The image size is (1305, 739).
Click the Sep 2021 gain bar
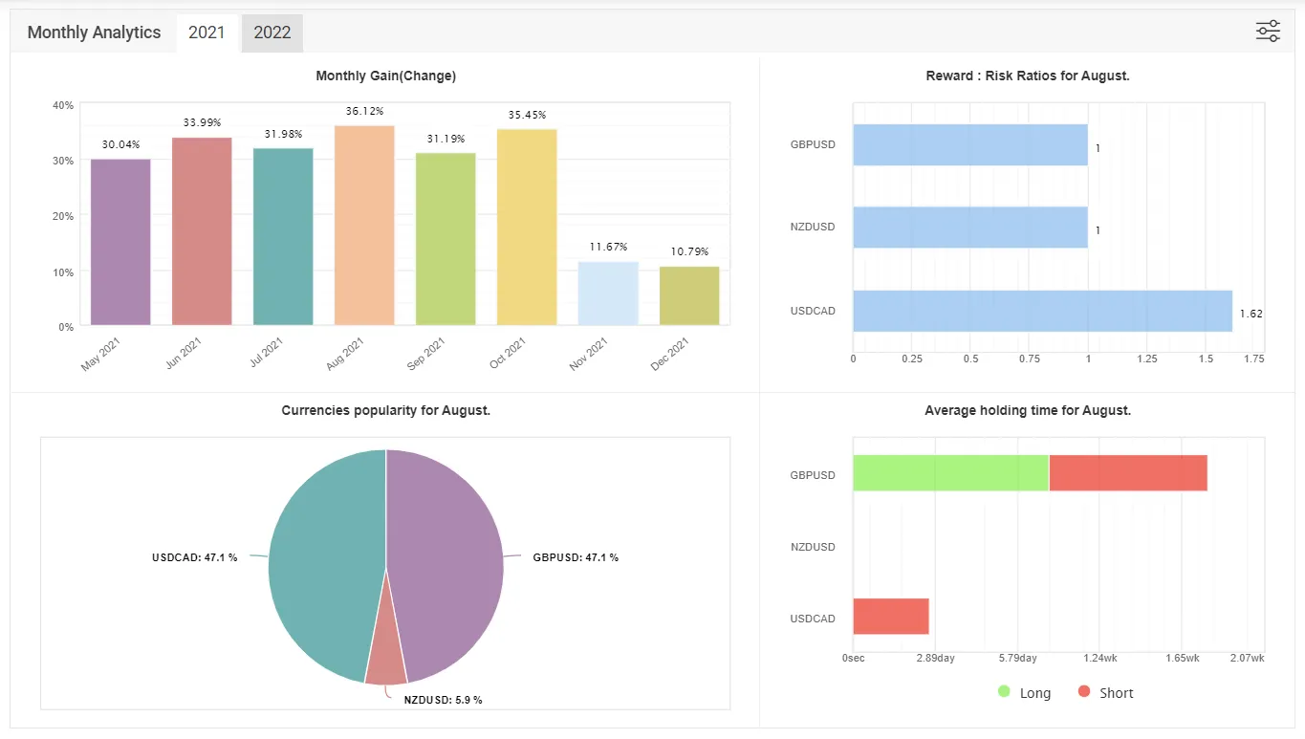pyautogui.click(x=446, y=239)
